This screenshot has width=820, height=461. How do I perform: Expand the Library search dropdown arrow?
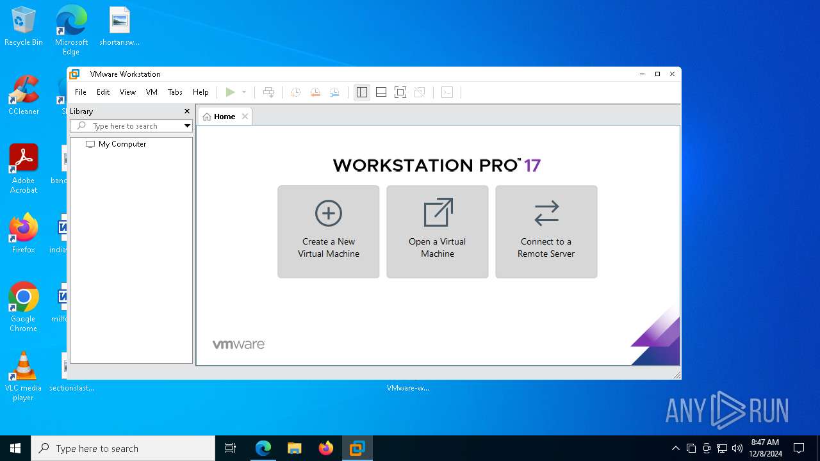pyautogui.click(x=187, y=126)
